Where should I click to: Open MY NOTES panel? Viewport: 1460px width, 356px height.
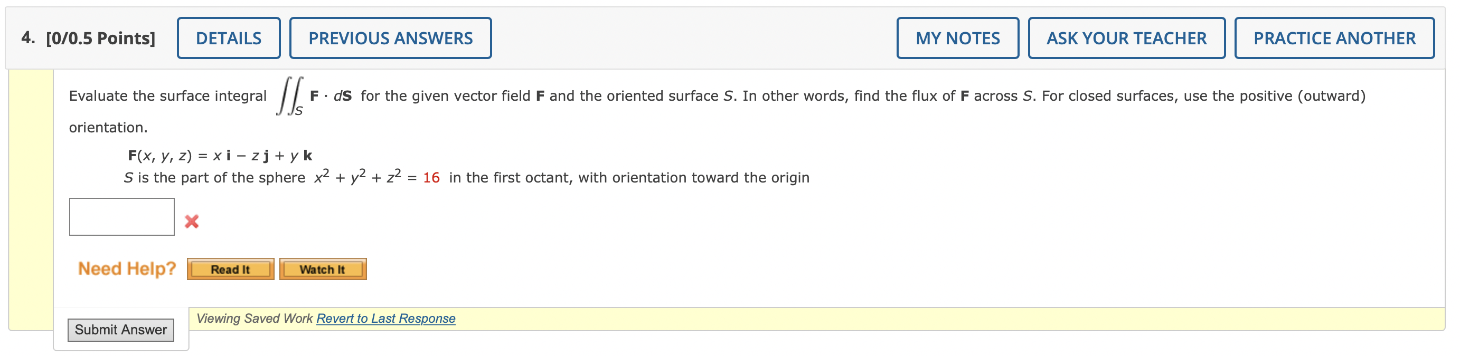pyautogui.click(x=957, y=37)
